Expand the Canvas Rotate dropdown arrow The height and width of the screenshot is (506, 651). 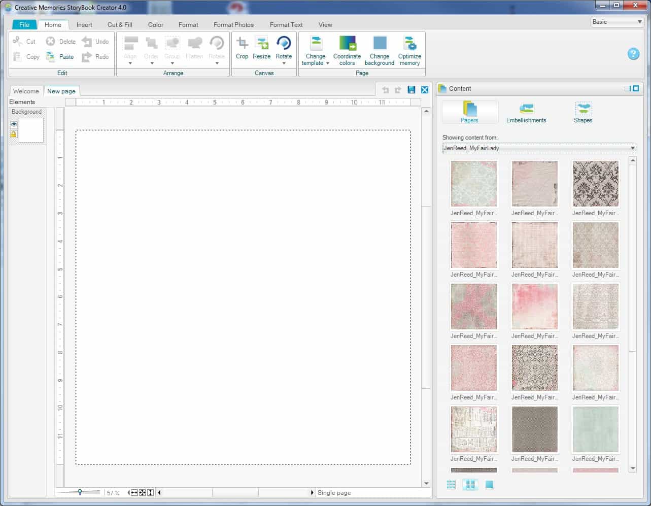(x=284, y=63)
